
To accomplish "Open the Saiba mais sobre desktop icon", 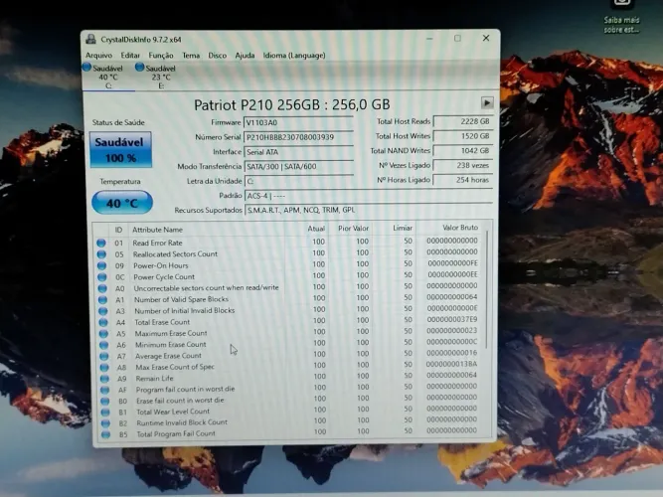I will [621, 16].
